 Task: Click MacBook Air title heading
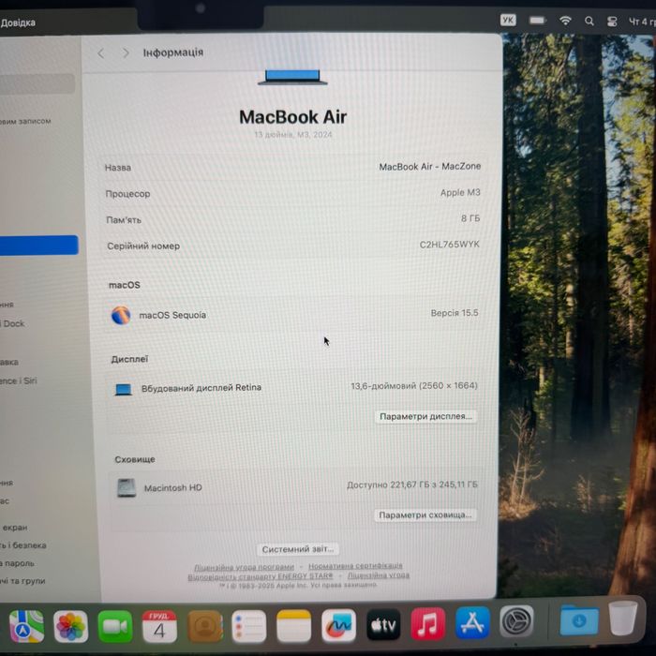292,117
